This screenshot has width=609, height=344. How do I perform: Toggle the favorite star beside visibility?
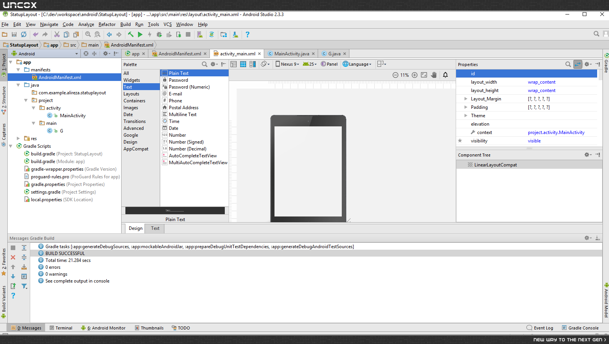[x=460, y=141]
